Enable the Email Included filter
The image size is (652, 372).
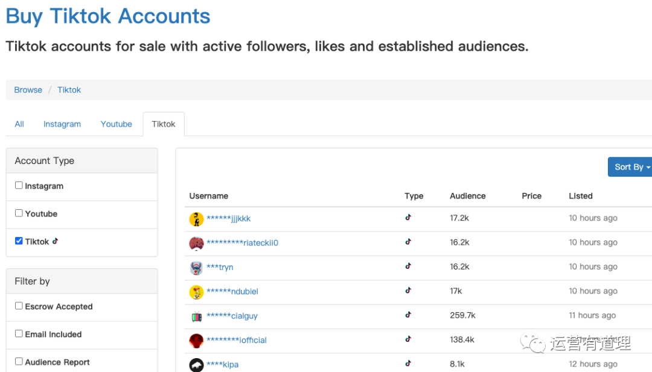pyautogui.click(x=19, y=333)
